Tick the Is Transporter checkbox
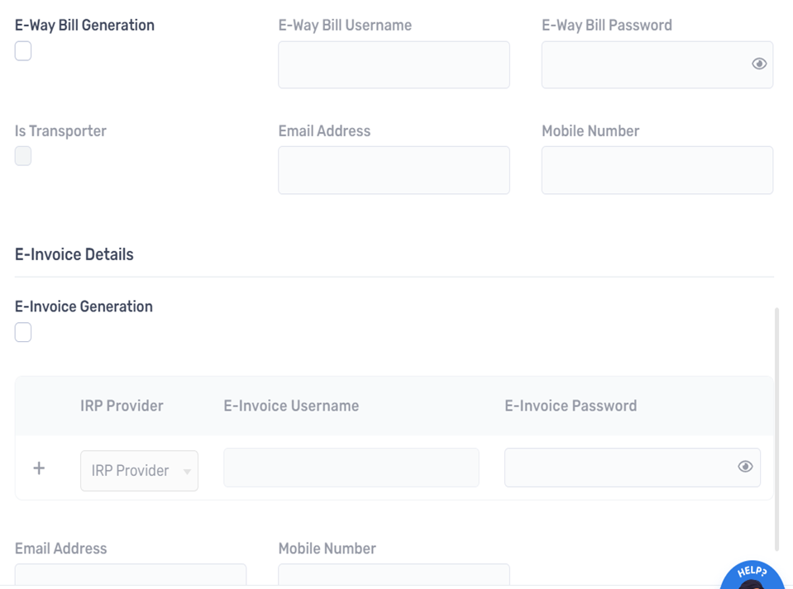 (x=23, y=156)
